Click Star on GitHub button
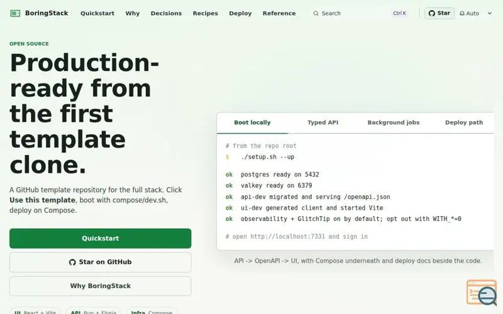 click(x=101, y=263)
